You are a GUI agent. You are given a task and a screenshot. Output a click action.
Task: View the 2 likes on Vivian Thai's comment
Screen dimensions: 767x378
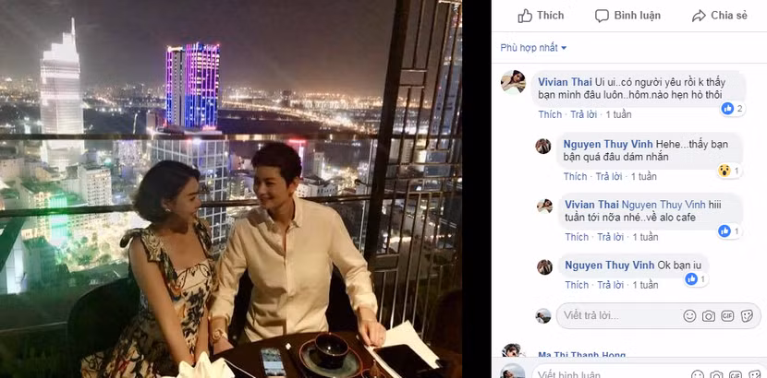point(733,109)
